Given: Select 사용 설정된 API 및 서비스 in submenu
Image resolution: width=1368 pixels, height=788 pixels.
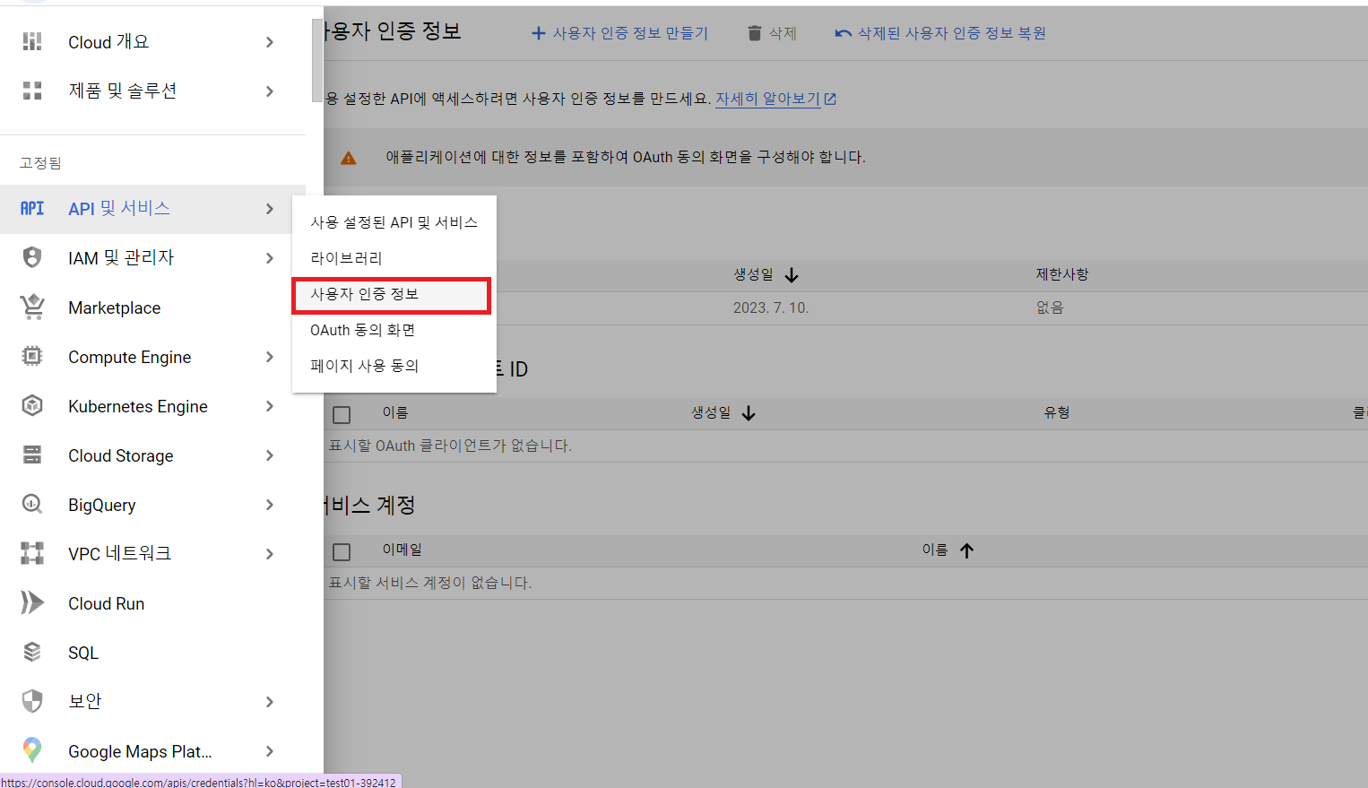Looking at the screenshot, I should tap(394, 222).
